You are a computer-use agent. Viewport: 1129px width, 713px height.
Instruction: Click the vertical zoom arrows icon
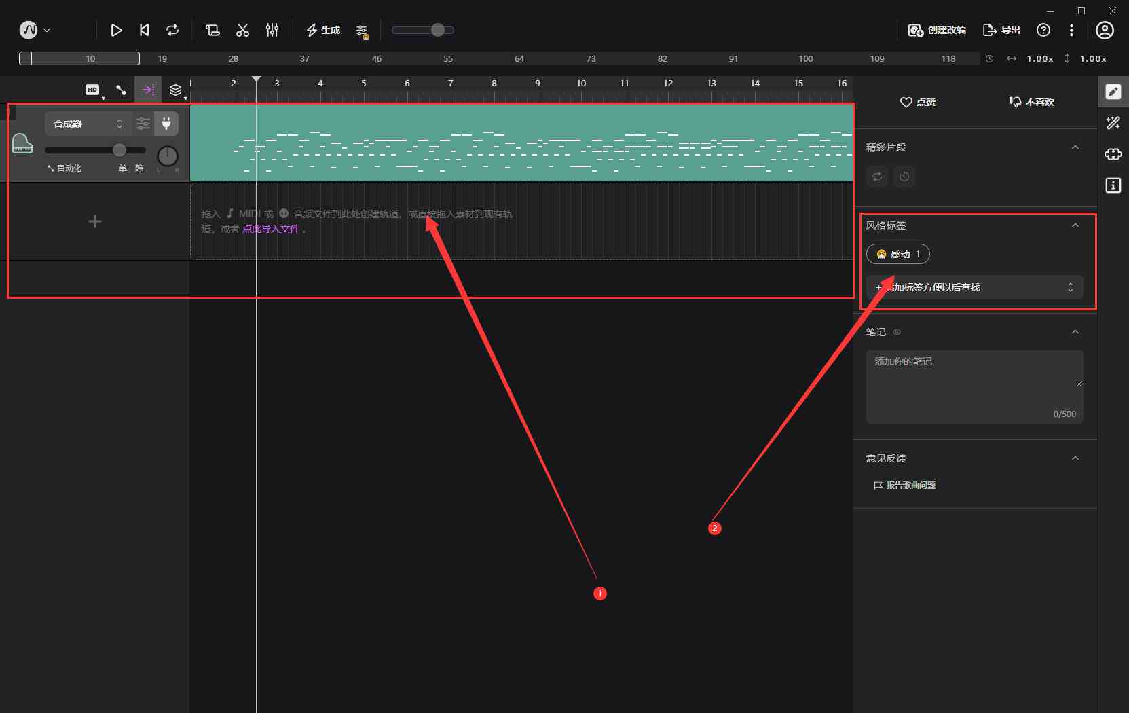(1067, 59)
